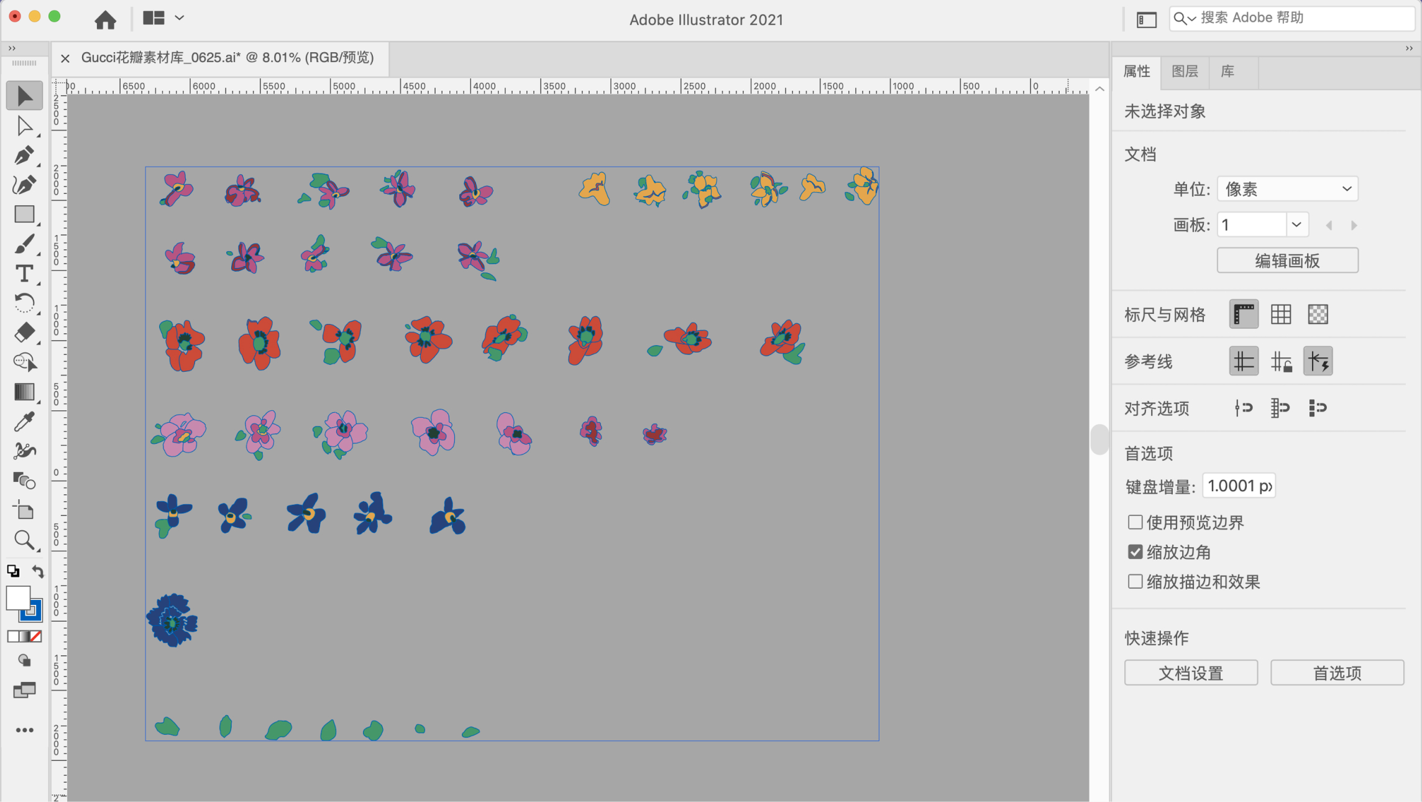
Task: Click the 编辑画板 button
Action: 1287,260
